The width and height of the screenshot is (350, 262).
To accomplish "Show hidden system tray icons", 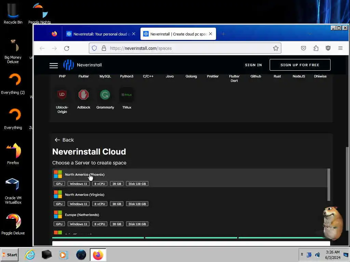I will click(302, 254).
